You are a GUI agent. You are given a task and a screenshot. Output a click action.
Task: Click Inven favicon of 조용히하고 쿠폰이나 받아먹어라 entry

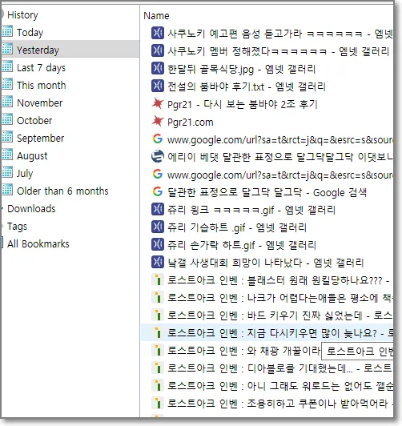coord(158,404)
